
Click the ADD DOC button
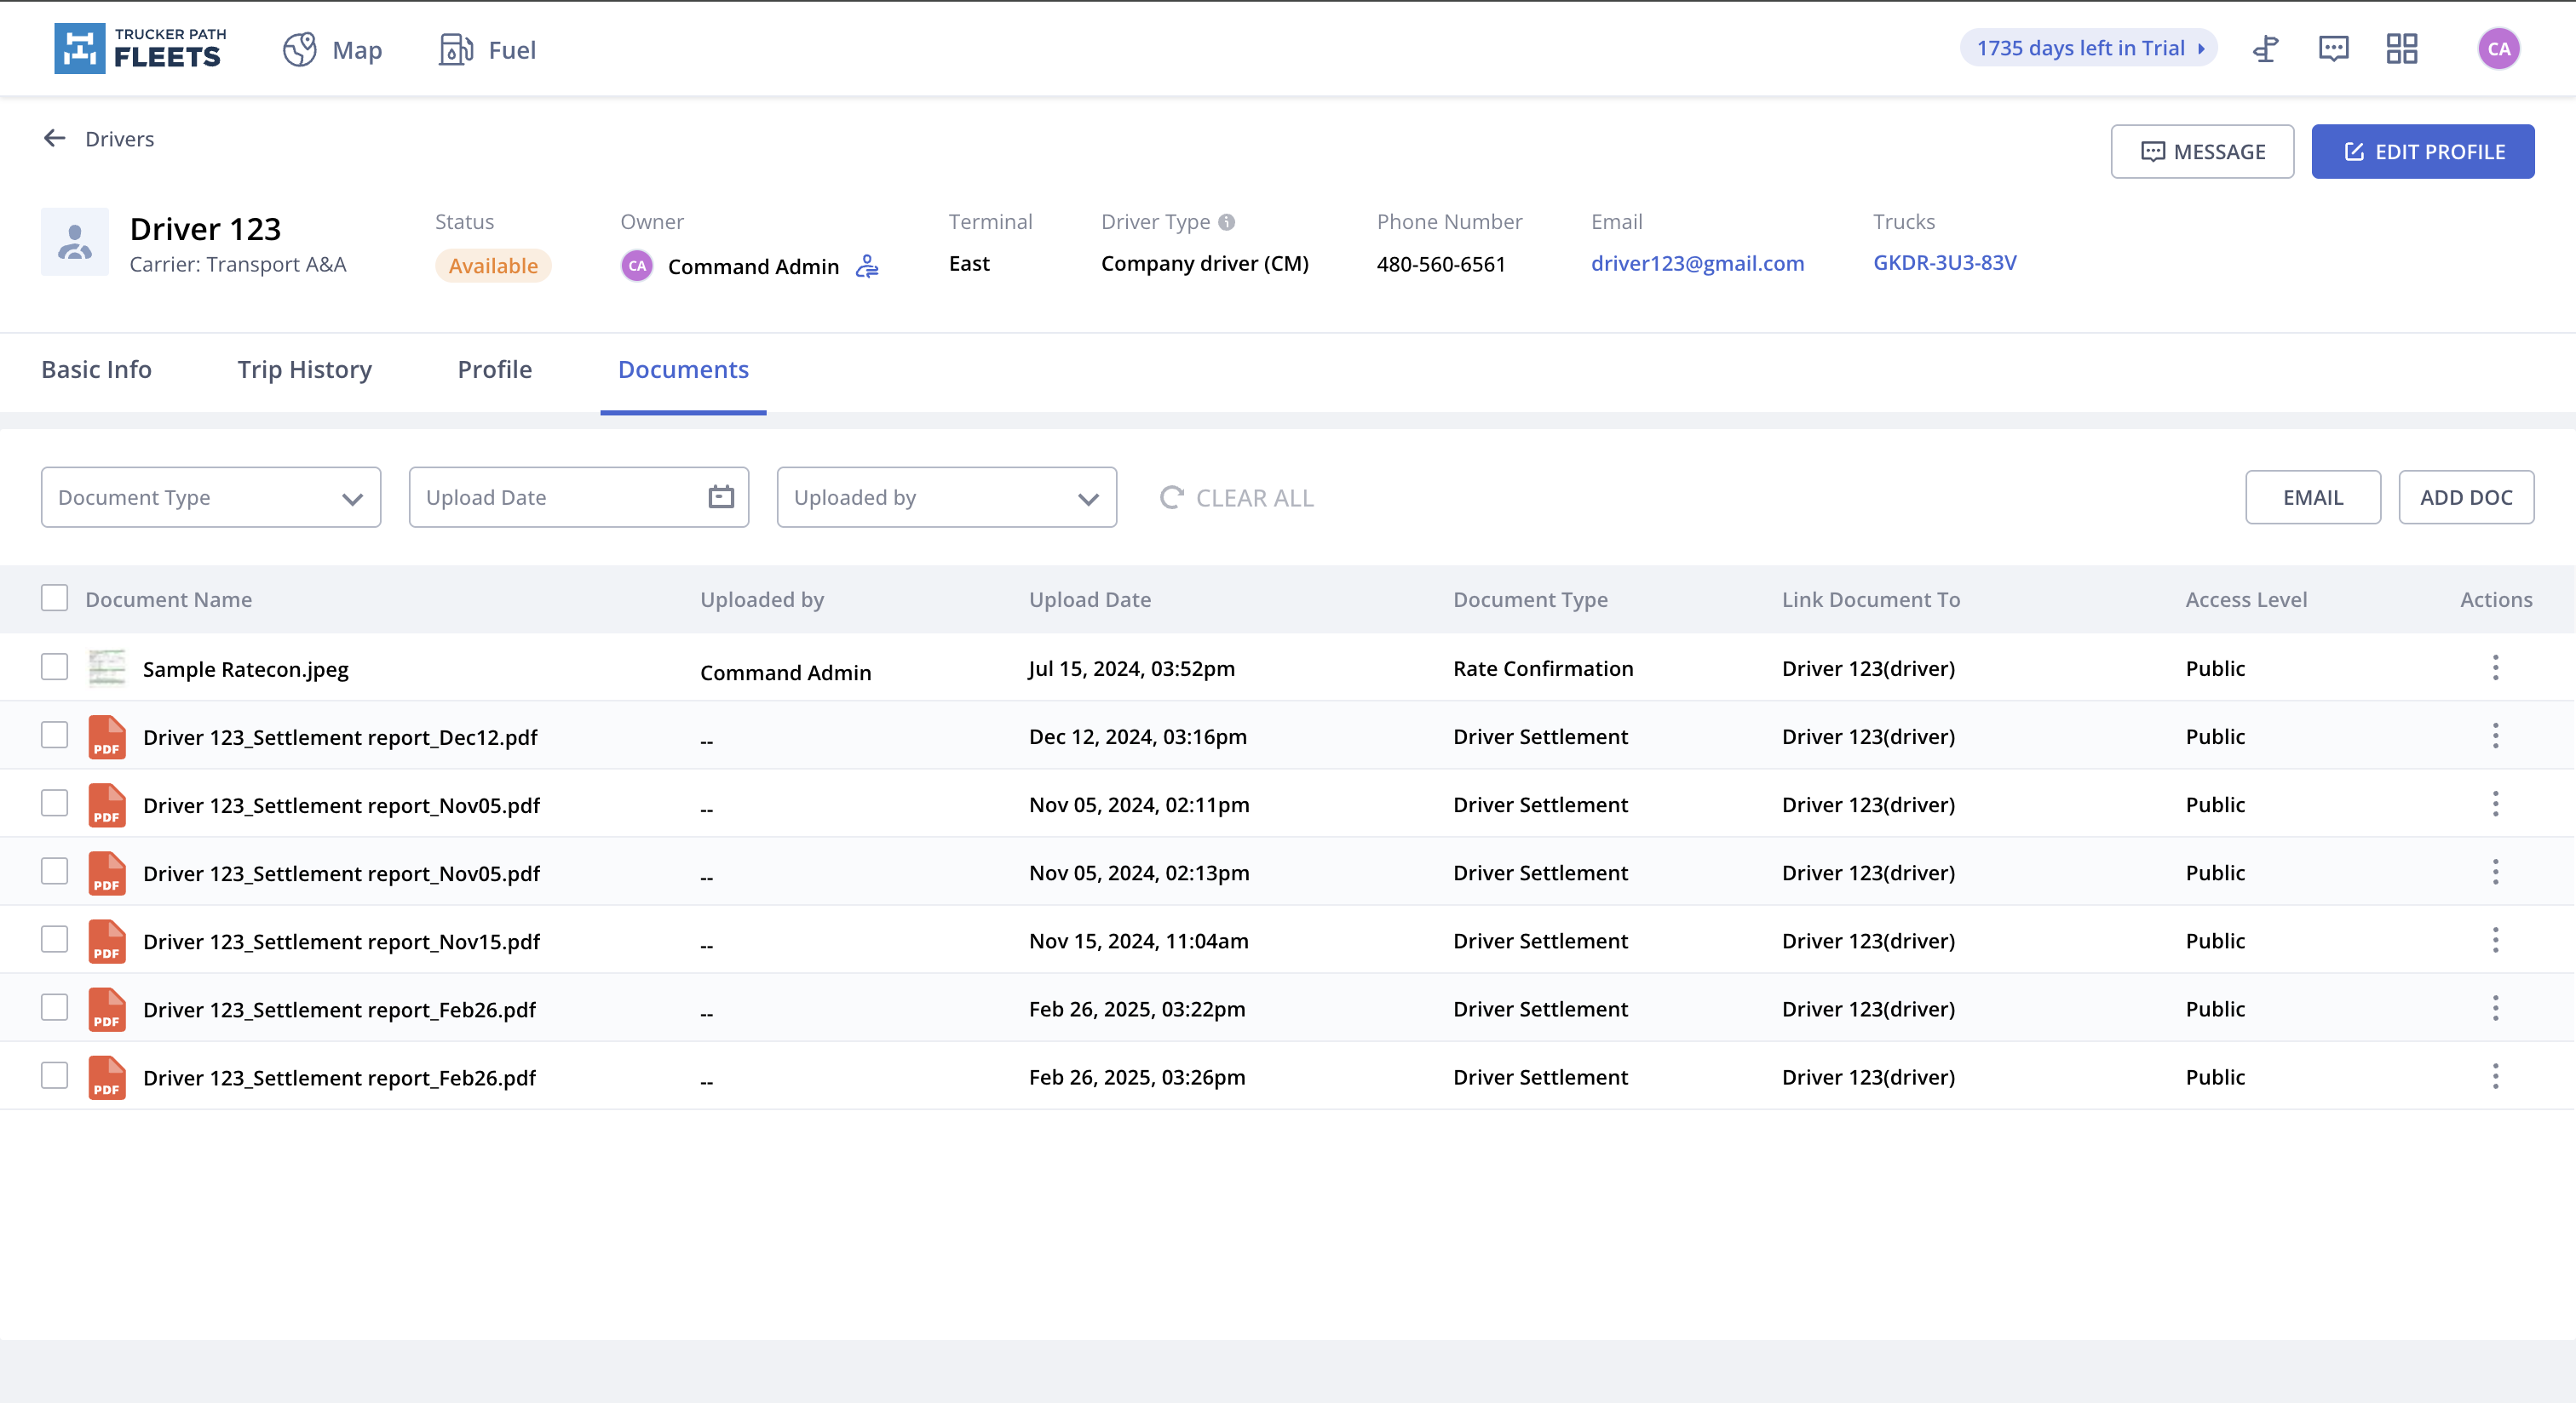tap(2465, 498)
